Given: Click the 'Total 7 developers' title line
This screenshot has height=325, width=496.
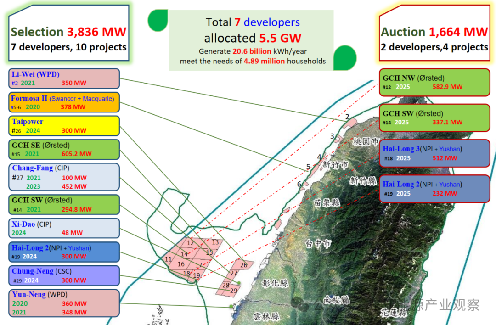Looking at the screenshot, I should coord(253,22).
